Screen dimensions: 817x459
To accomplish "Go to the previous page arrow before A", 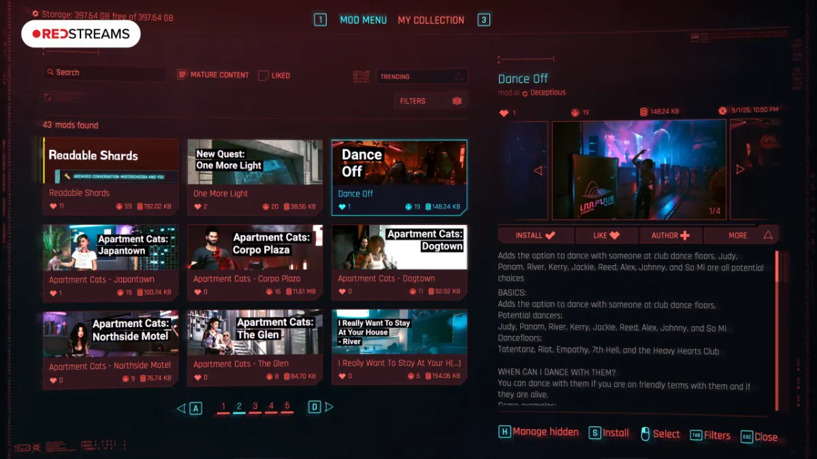I will 180,408.
